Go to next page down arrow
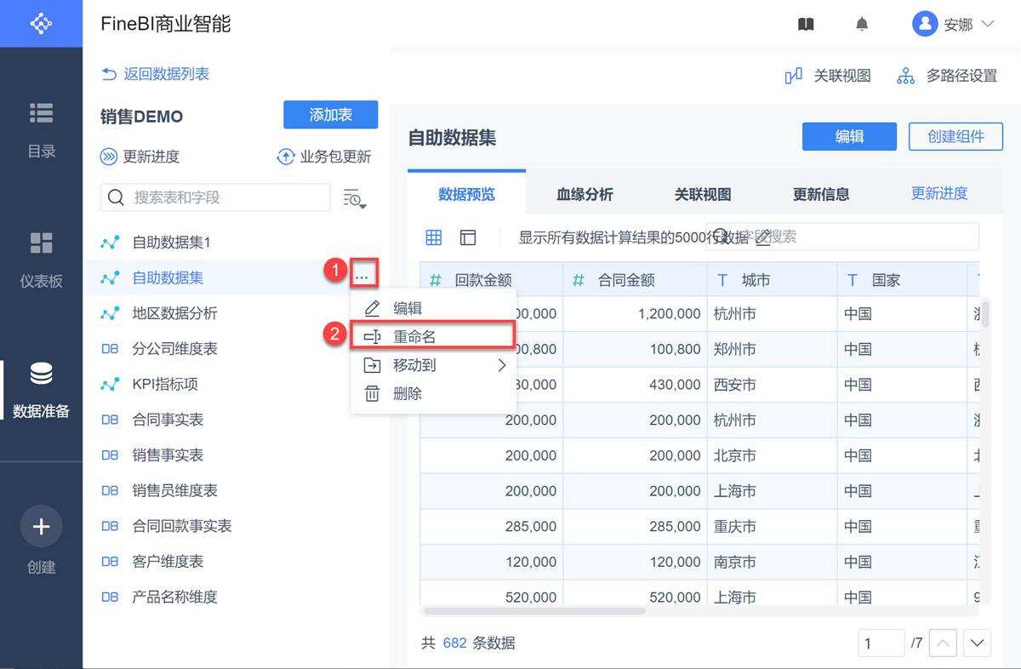The height and width of the screenshot is (669, 1021). [x=978, y=643]
